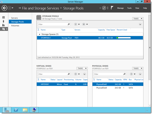Sort storage pools by Type column

coord(63,30)
